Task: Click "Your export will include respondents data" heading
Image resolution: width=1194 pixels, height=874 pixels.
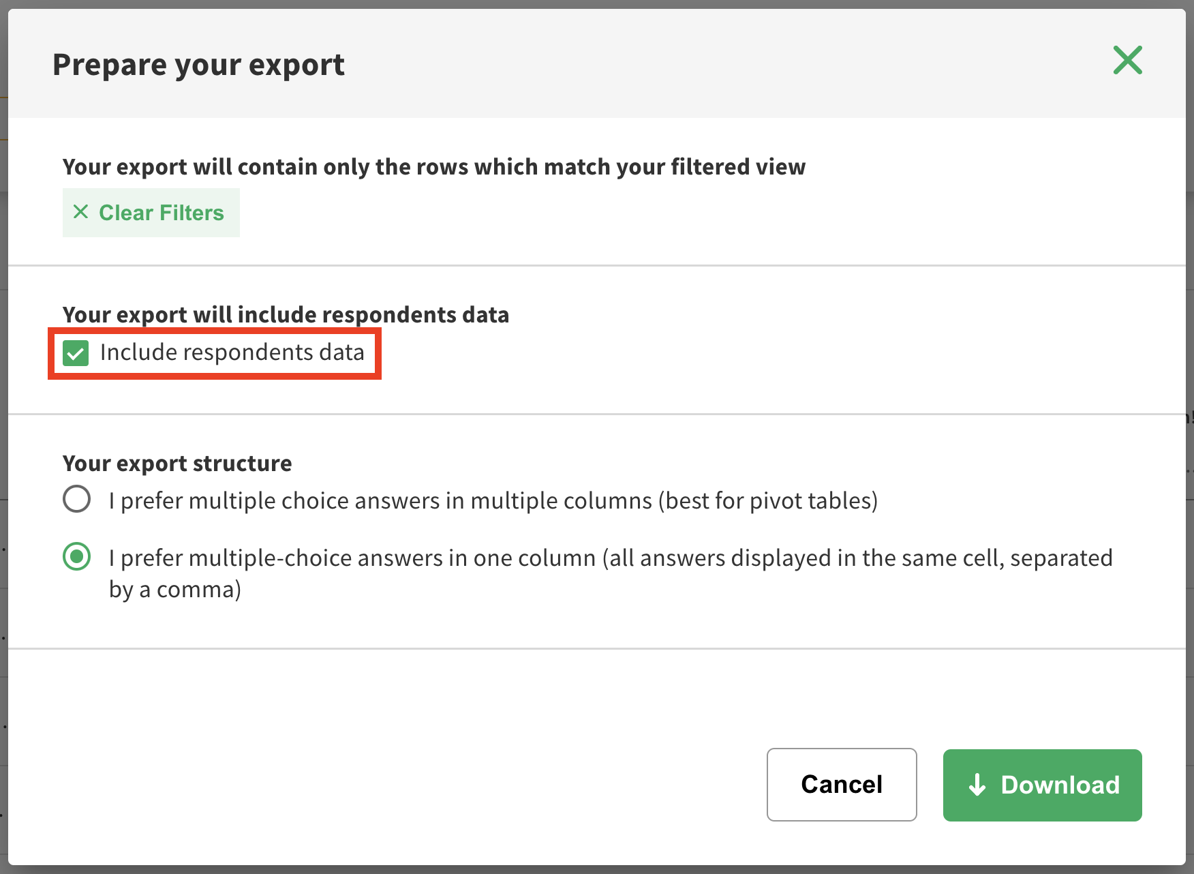Action: click(286, 315)
